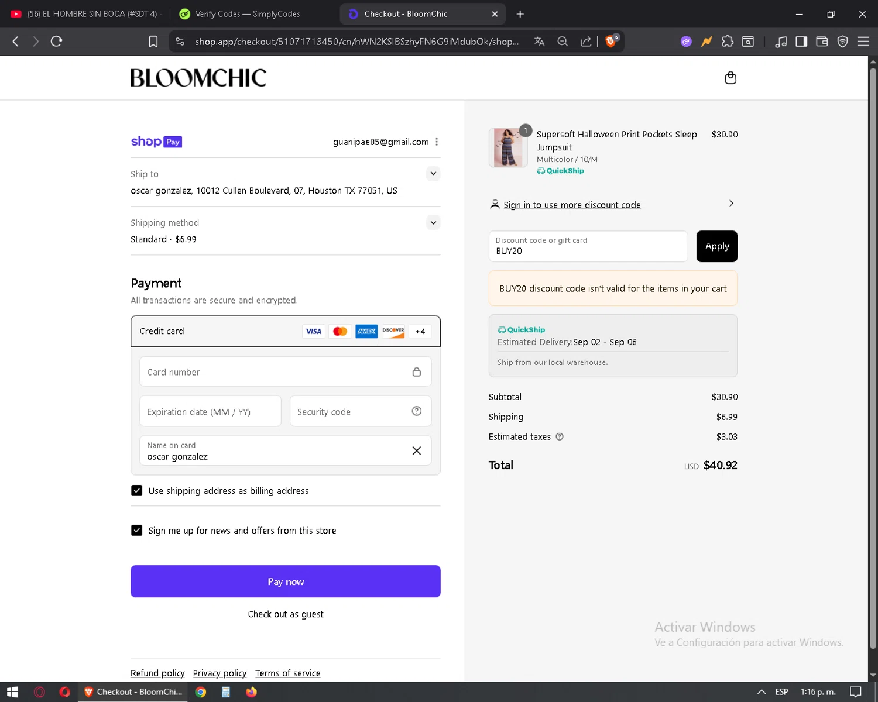Click the Name on card field

[x=286, y=450]
